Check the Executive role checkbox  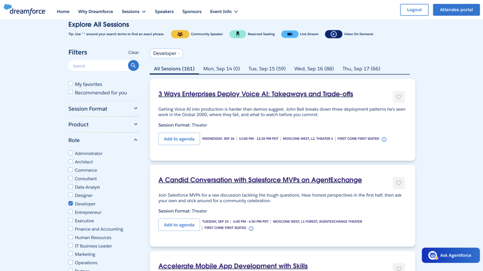click(x=71, y=220)
